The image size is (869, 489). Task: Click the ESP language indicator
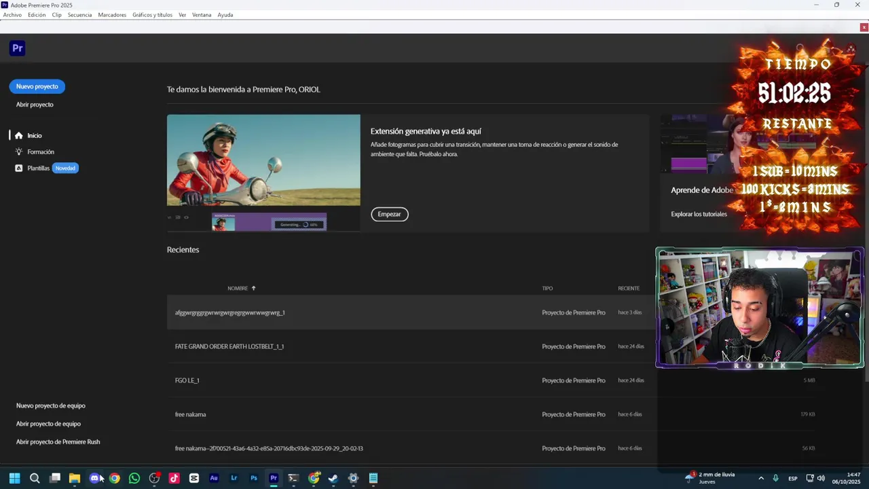click(x=793, y=479)
